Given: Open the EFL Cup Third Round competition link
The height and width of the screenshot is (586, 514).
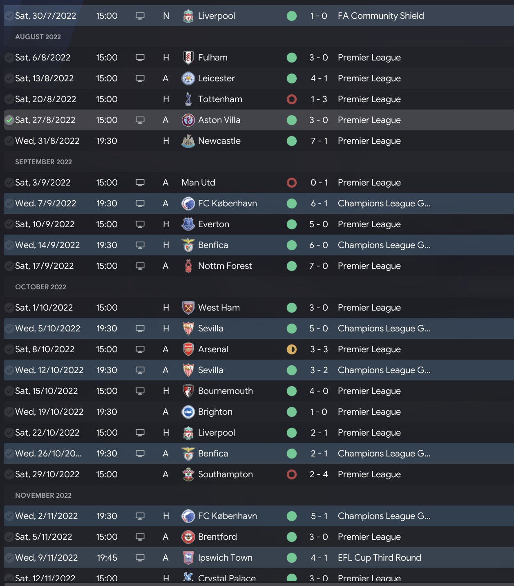Looking at the screenshot, I should click(x=379, y=558).
